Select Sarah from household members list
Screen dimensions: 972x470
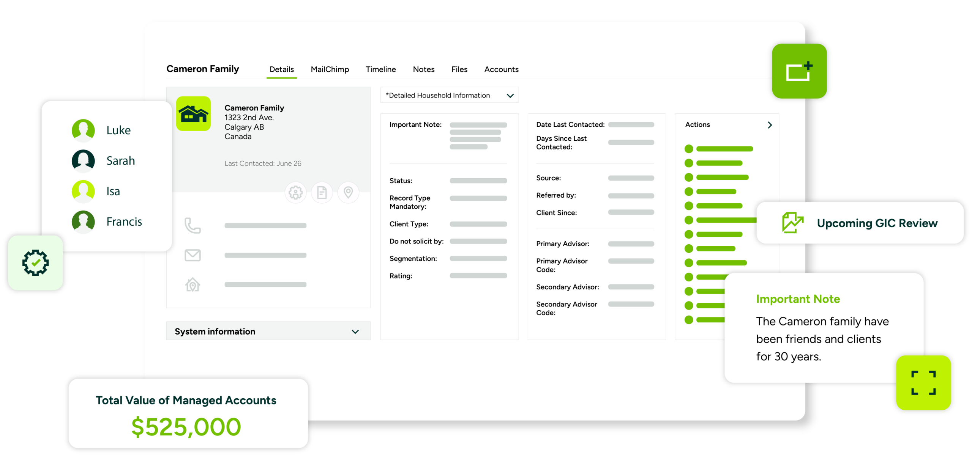(x=120, y=161)
